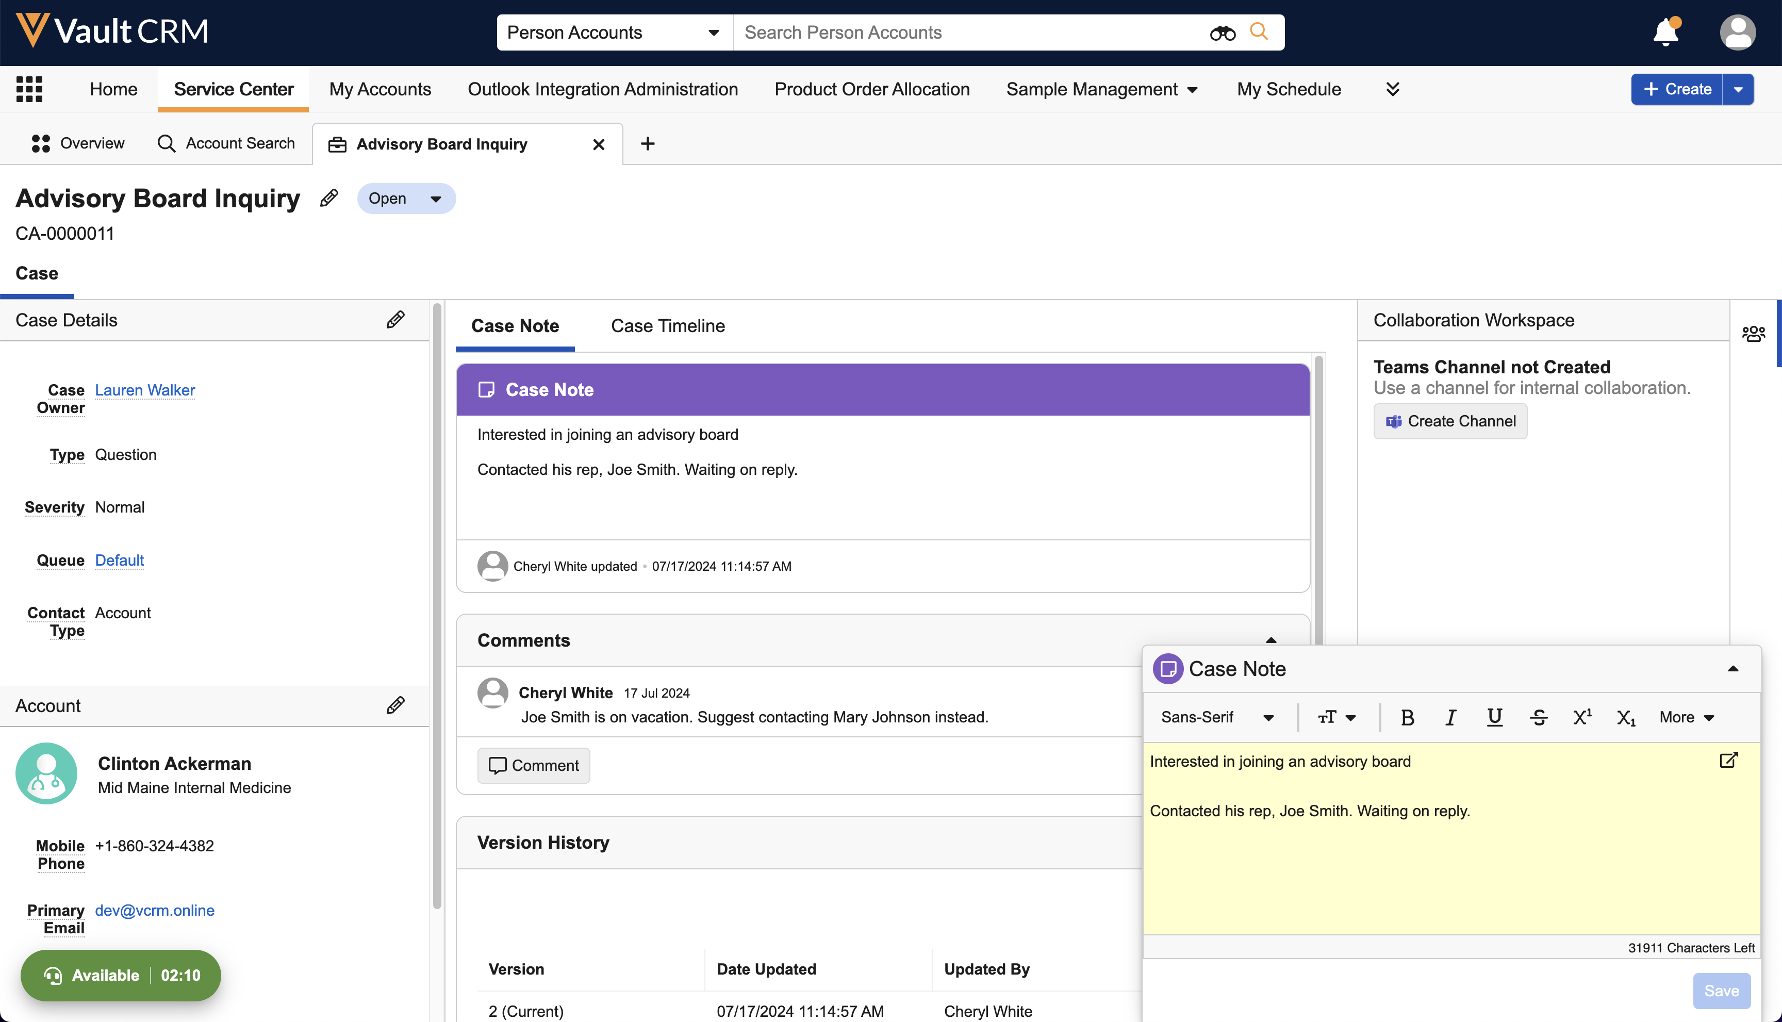This screenshot has width=1782, height=1022.
Task: Click the notifications bell icon
Action: click(1665, 32)
